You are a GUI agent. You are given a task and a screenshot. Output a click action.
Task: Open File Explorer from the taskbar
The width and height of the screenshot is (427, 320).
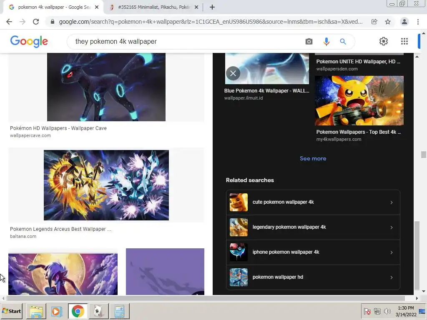(x=36, y=311)
